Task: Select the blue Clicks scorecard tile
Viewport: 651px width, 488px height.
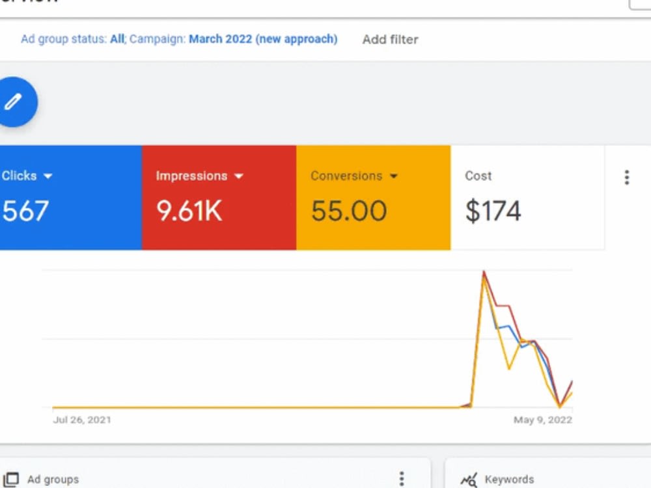Action: click(x=70, y=198)
